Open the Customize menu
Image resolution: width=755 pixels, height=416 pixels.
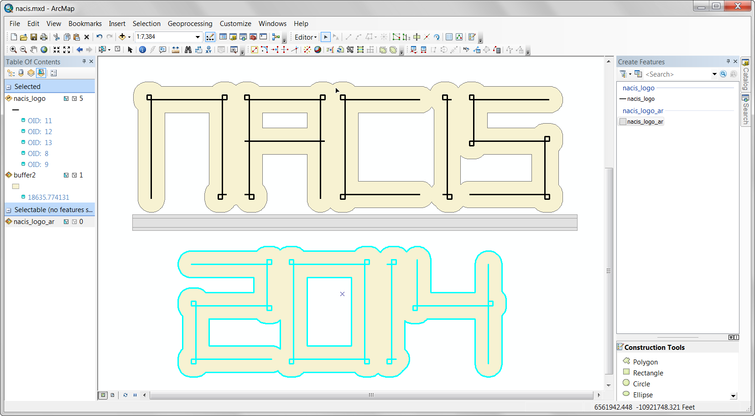[x=235, y=24]
